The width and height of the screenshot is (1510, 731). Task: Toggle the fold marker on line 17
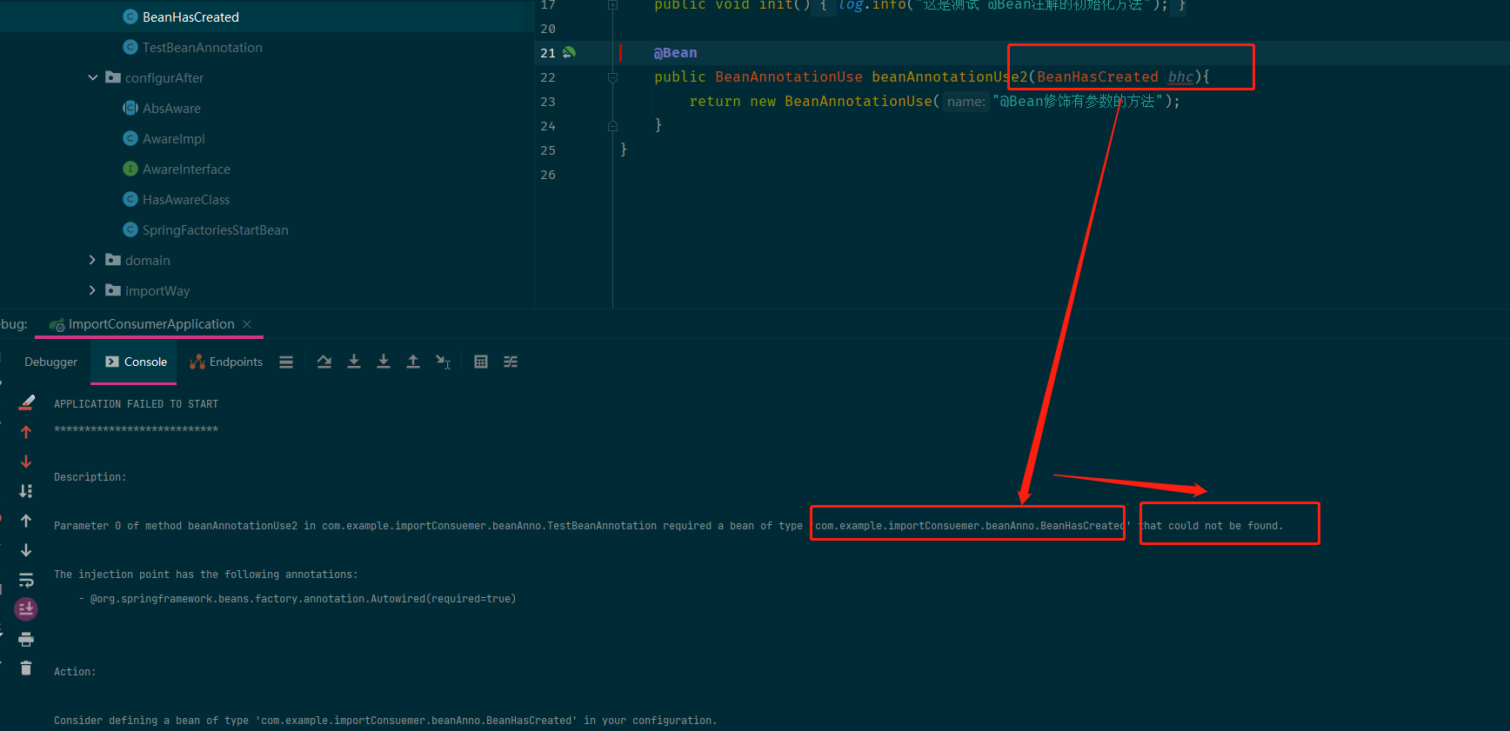612,5
